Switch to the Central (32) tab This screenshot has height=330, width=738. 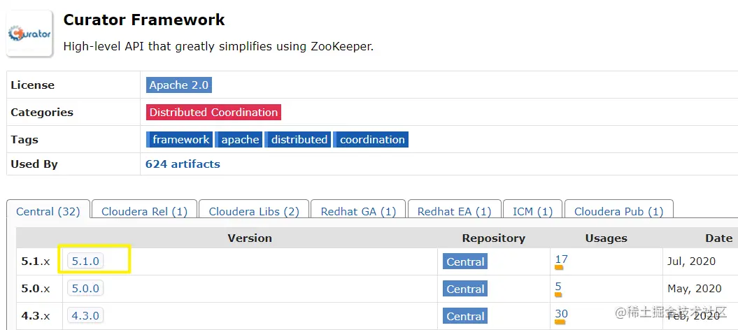pos(48,211)
